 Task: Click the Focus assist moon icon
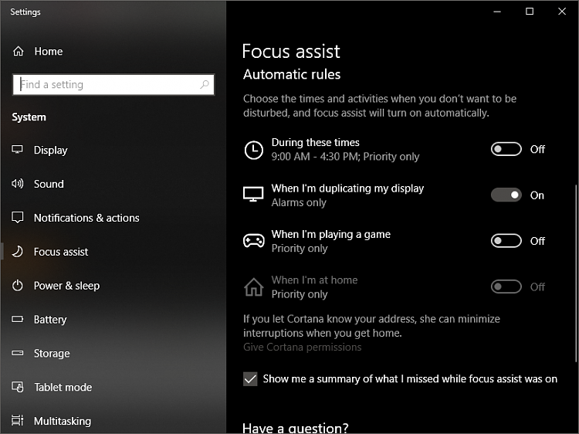(x=17, y=252)
